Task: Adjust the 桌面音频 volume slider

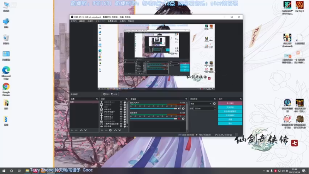Action: click(x=153, y=119)
